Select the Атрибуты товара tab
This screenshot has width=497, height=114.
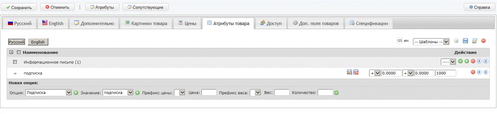tap(228, 23)
